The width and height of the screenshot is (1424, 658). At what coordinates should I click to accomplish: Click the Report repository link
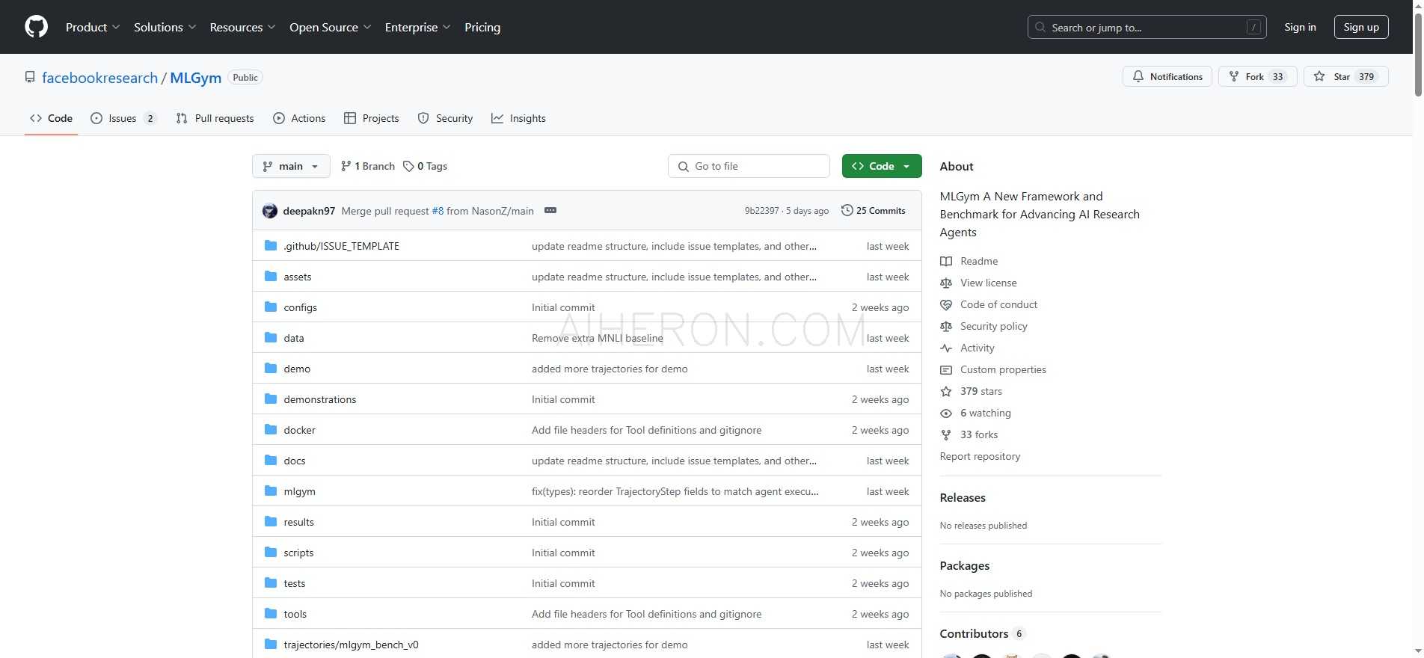click(980, 456)
